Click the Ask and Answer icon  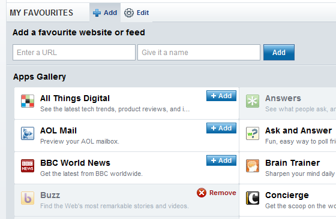click(x=253, y=133)
